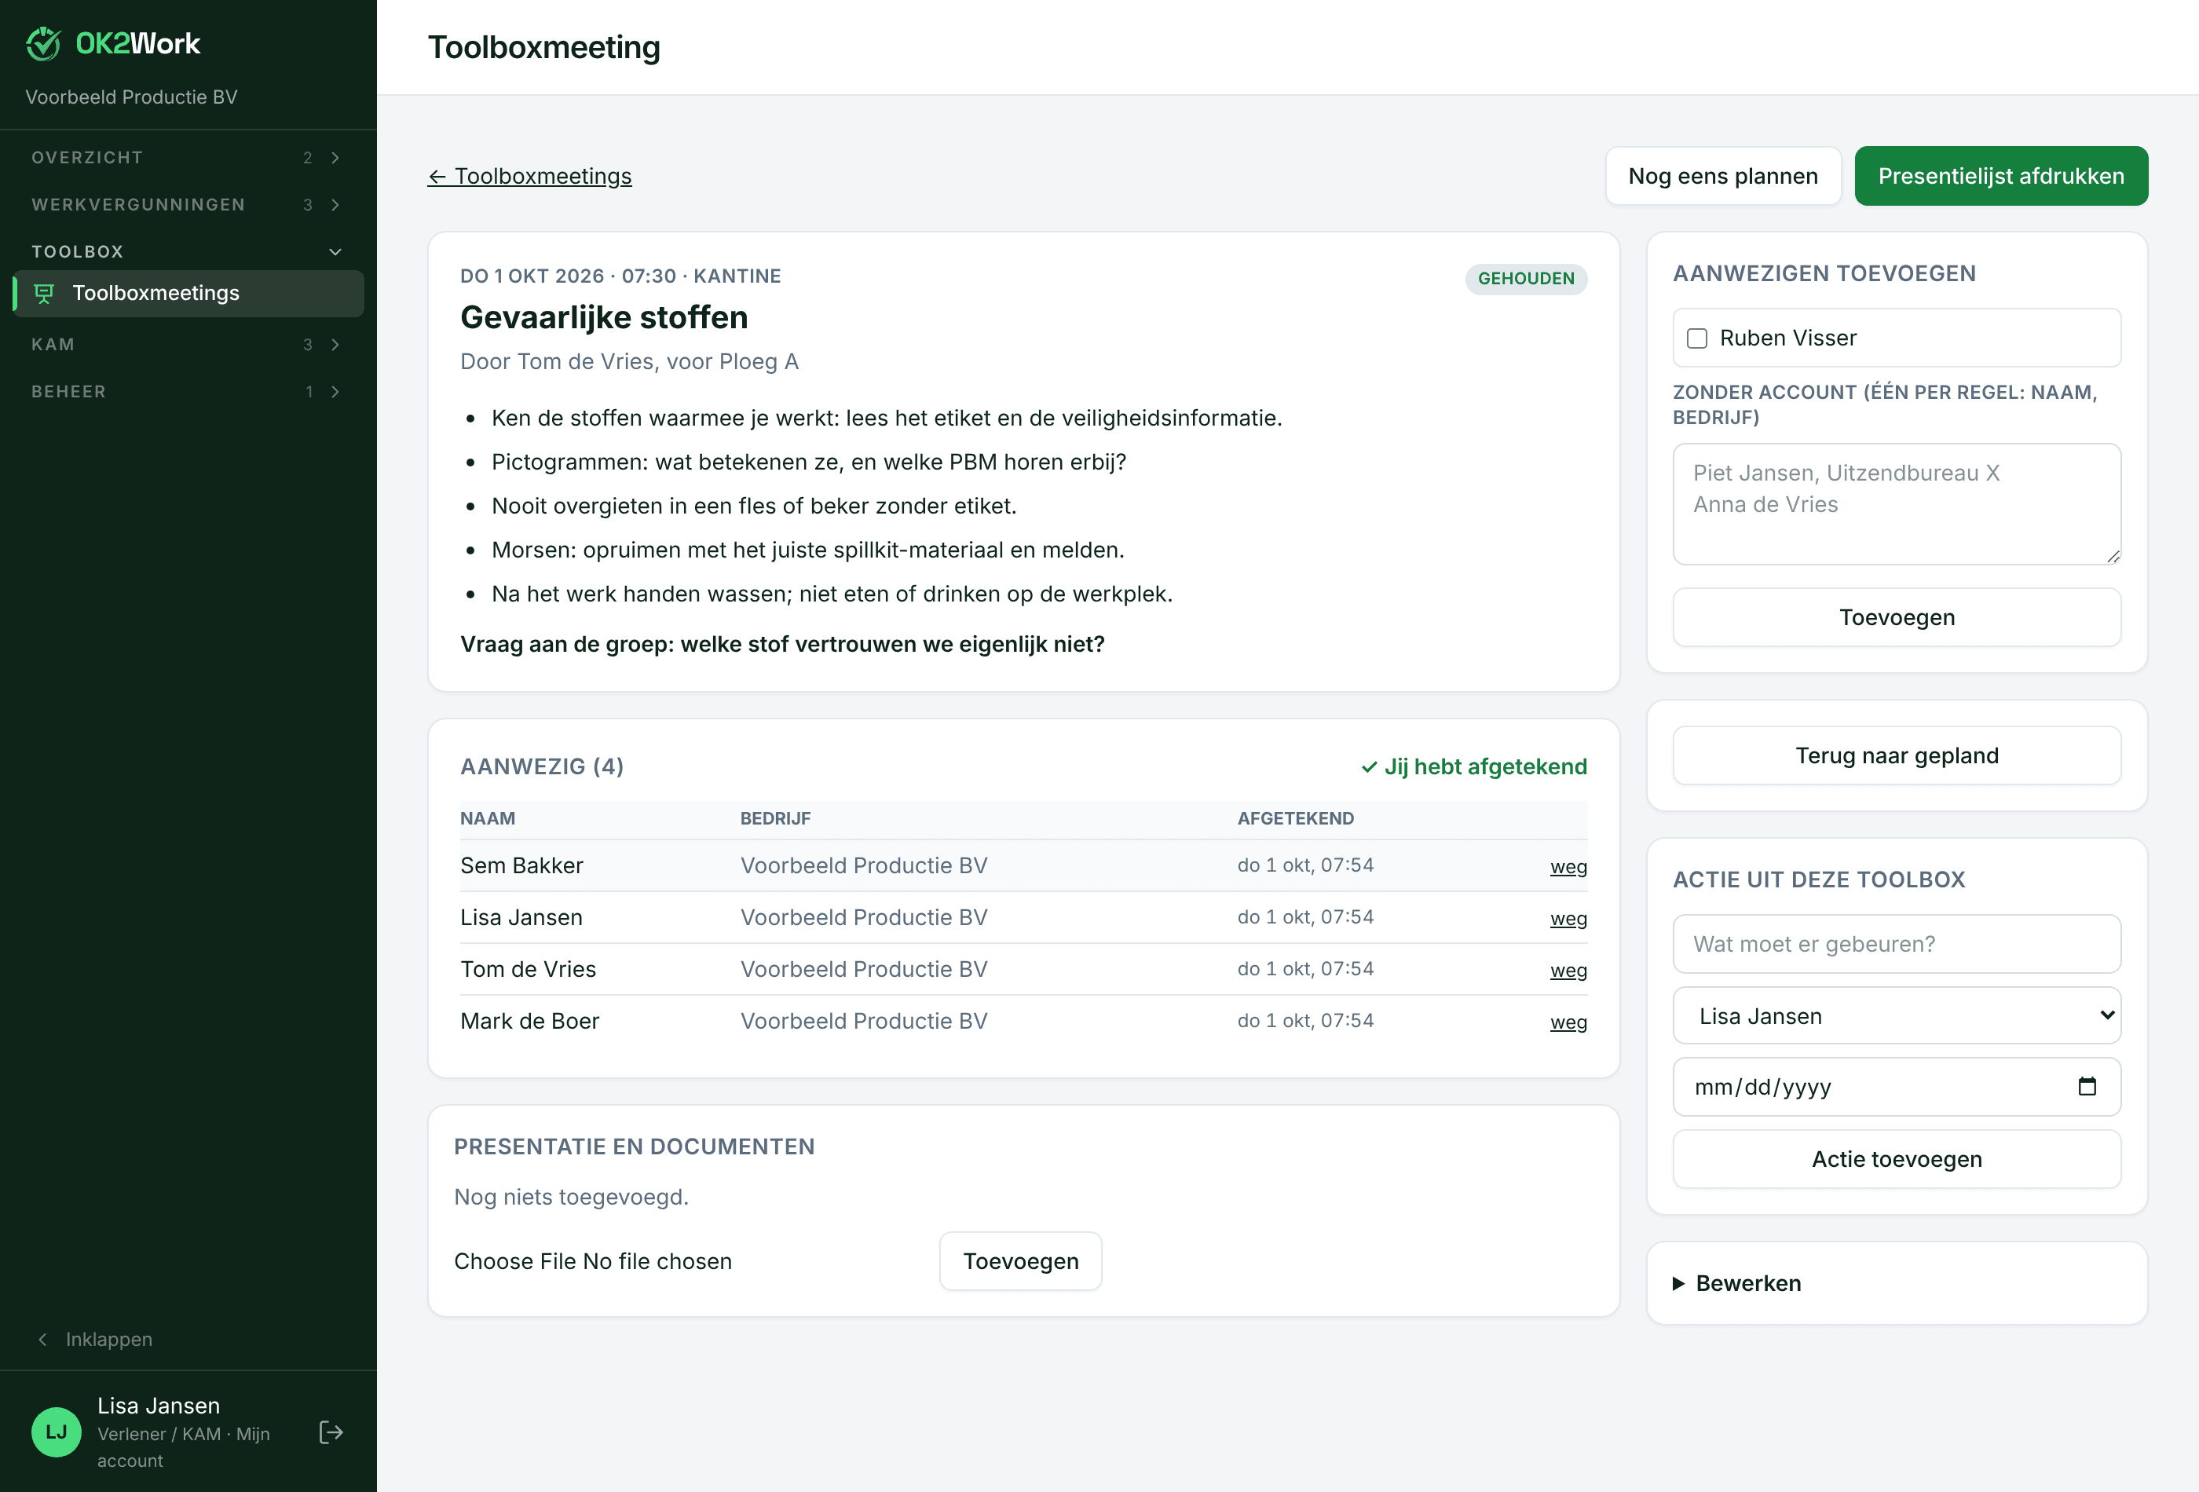Focus the zonder account names textarea
The width and height of the screenshot is (2199, 1492).
click(x=1896, y=504)
